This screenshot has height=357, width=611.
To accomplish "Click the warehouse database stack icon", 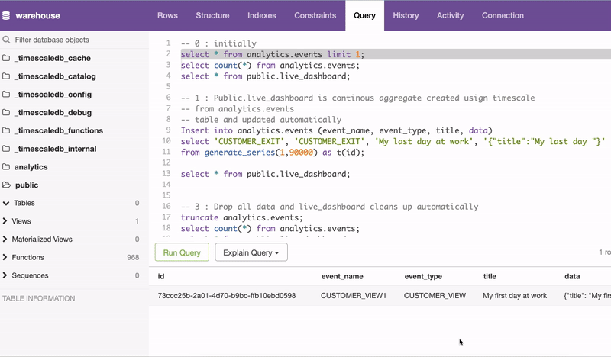I will click(x=6, y=15).
